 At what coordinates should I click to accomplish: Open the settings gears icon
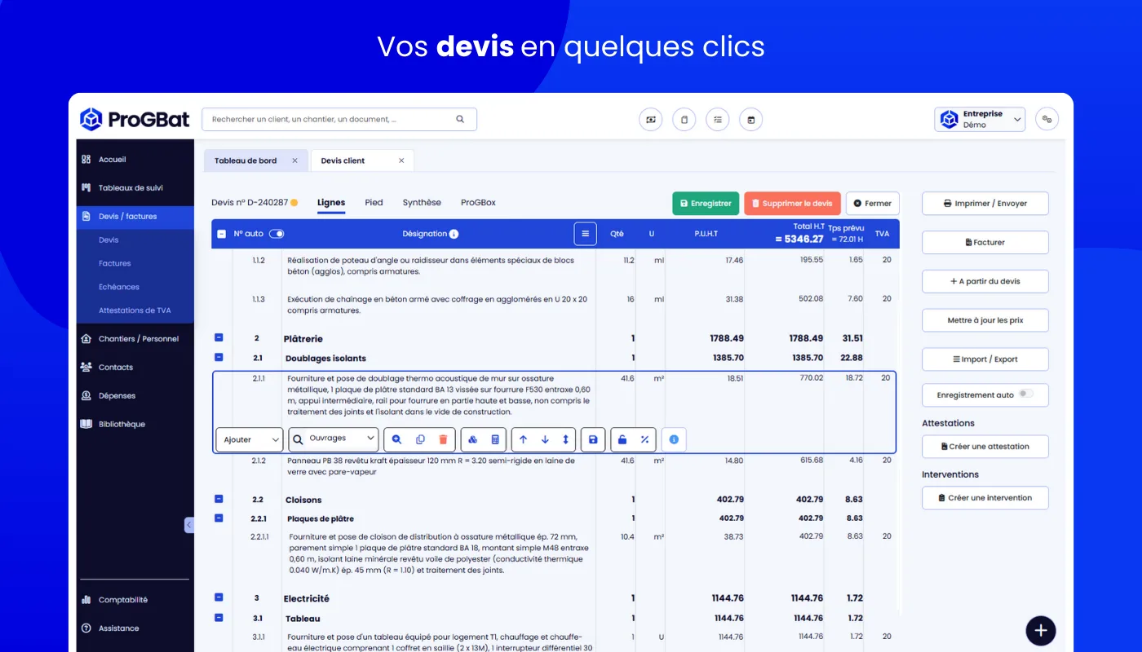(1047, 120)
